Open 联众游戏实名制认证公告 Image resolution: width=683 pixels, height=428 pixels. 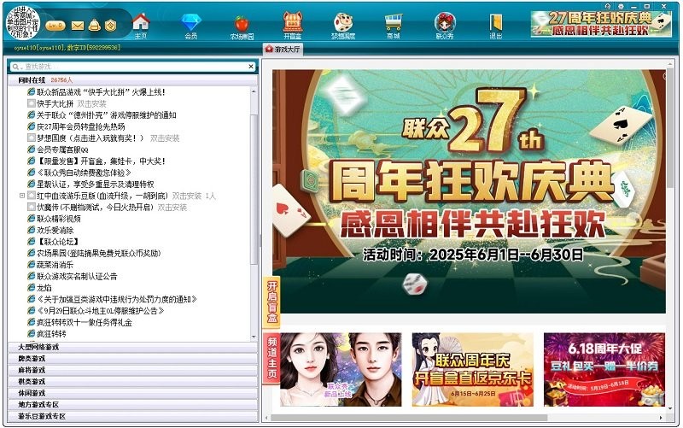73,276
